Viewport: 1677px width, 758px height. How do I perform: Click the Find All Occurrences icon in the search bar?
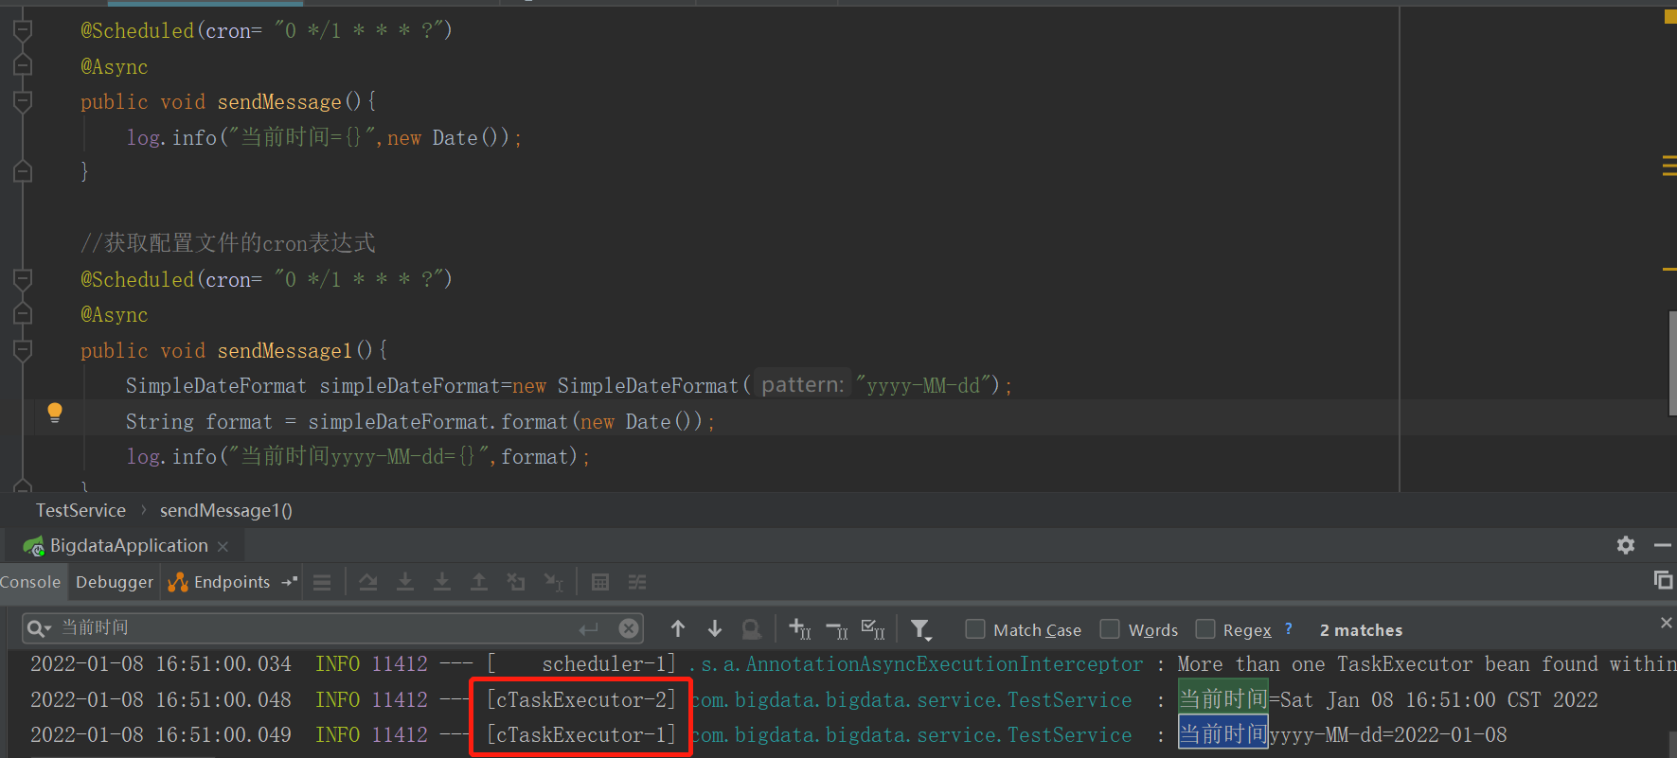coord(752,629)
